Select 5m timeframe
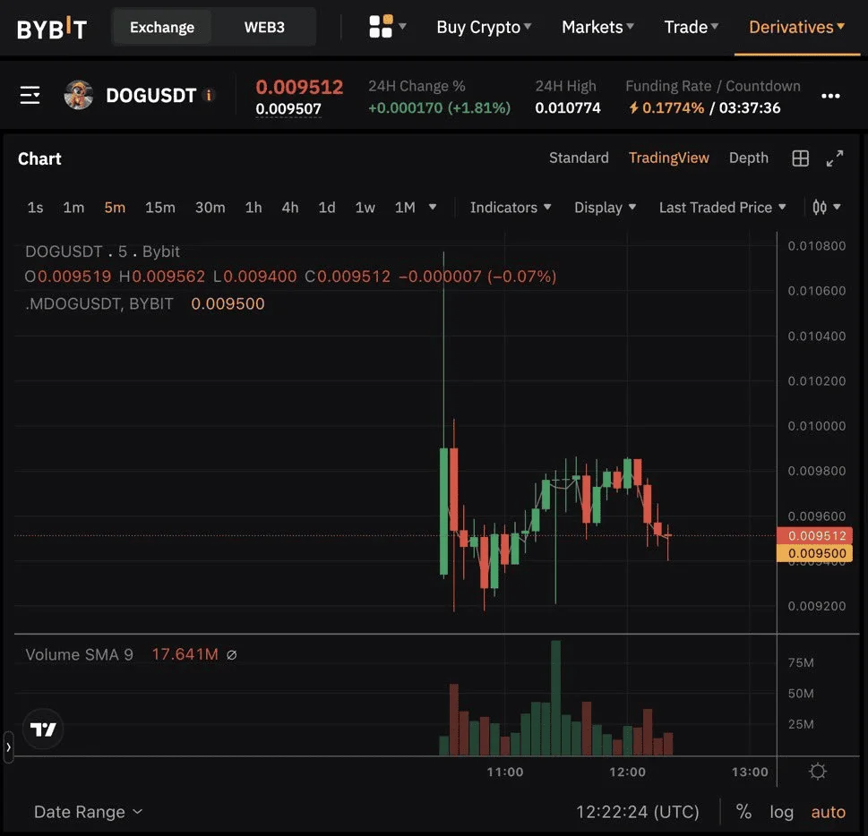 click(115, 208)
